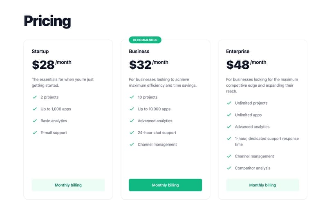This screenshot has width=327, height=218.
Task: Click checkmark next to 10 projects
Action: (x=132, y=97)
